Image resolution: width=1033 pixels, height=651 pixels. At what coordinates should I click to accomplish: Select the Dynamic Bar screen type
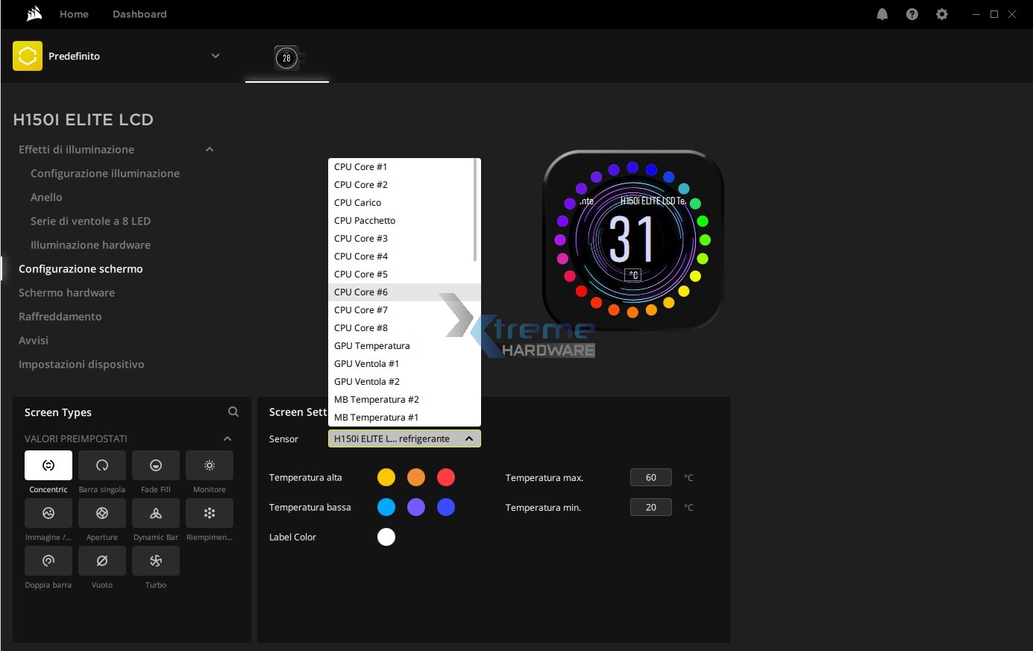pyautogui.click(x=156, y=513)
